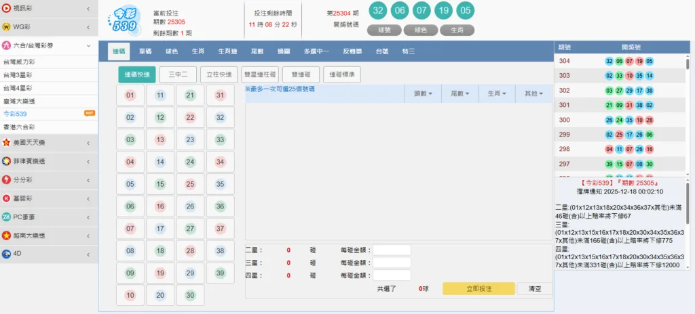Switch to the 生肖連 tab
This screenshot has height=314, width=695.
[227, 51]
